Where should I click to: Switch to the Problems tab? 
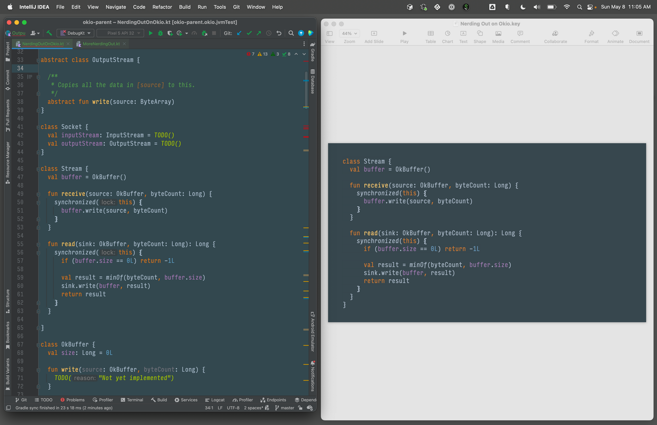click(x=72, y=400)
